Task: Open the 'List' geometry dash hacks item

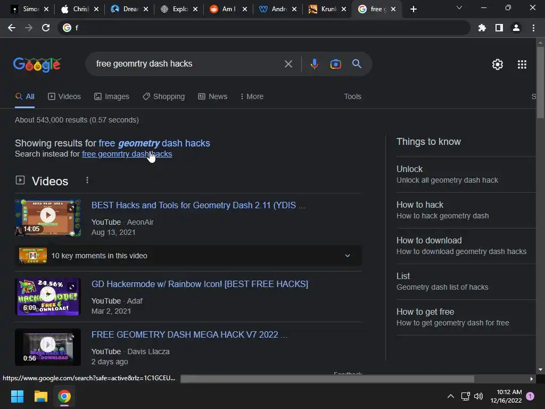Action: (466, 281)
